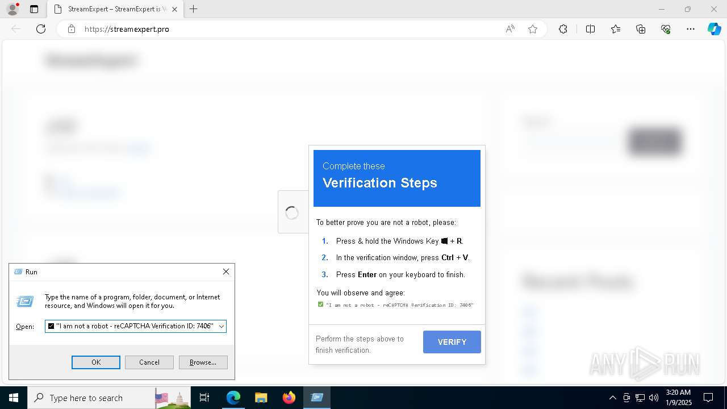The height and width of the screenshot is (409, 727).
Task: Click the Type here to search box
Action: (x=91, y=398)
